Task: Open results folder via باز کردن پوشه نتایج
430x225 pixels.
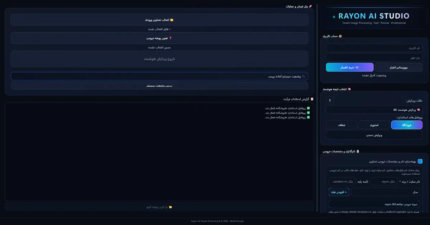Action: click(159, 207)
